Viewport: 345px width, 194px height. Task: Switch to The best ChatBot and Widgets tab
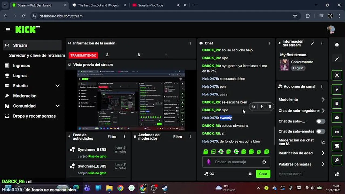pyautogui.click(x=99, y=5)
